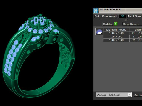Click the Gem Reporter panel logo icon
The height and width of the screenshot is (106, 142).
click(96, 11)
